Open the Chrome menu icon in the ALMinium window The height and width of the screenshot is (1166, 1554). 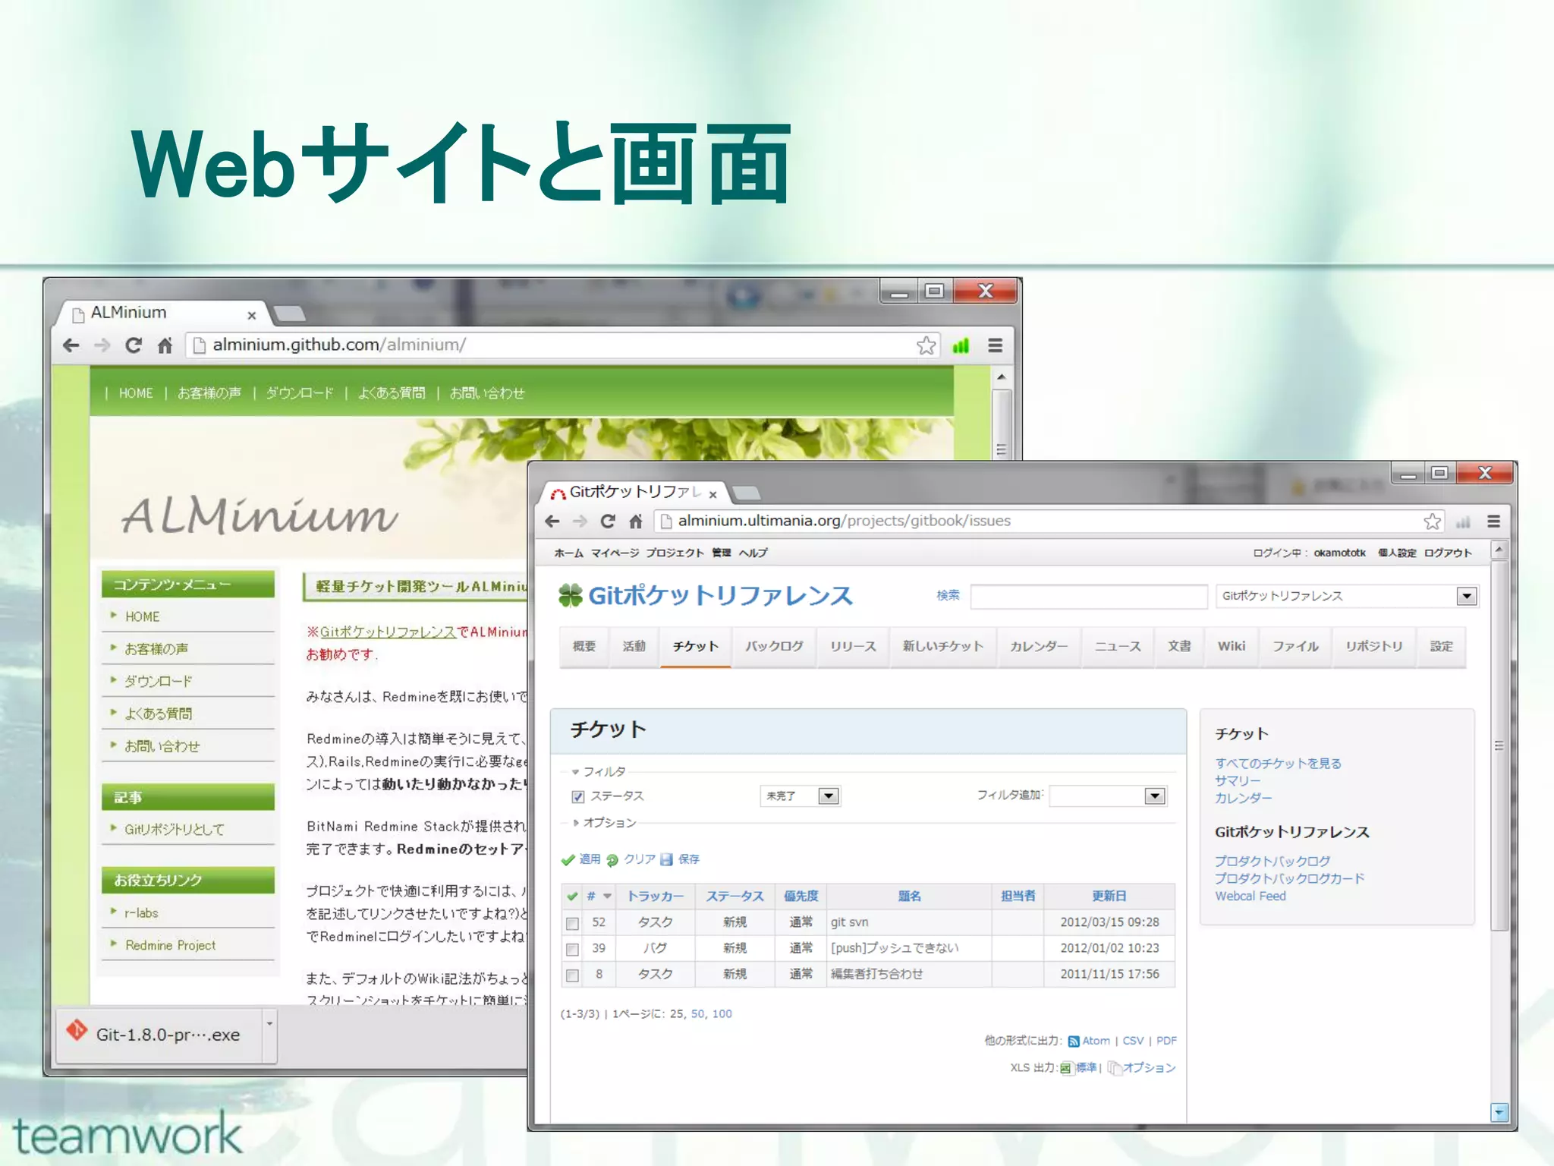996,345
